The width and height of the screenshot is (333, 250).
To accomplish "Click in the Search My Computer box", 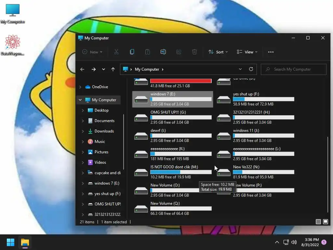I will pos(294,69).
